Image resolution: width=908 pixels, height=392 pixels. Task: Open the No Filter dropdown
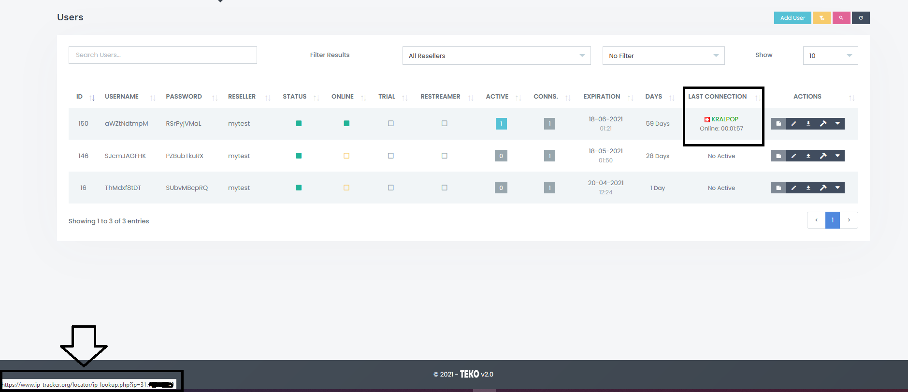(x=663, y=56)
